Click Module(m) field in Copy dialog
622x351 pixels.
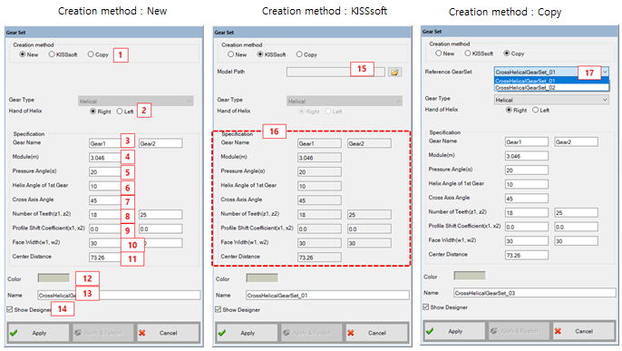527,156
